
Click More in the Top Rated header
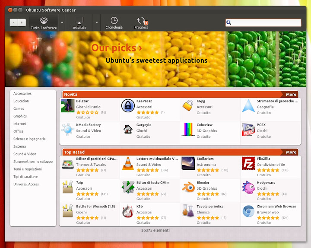(291, 152)
